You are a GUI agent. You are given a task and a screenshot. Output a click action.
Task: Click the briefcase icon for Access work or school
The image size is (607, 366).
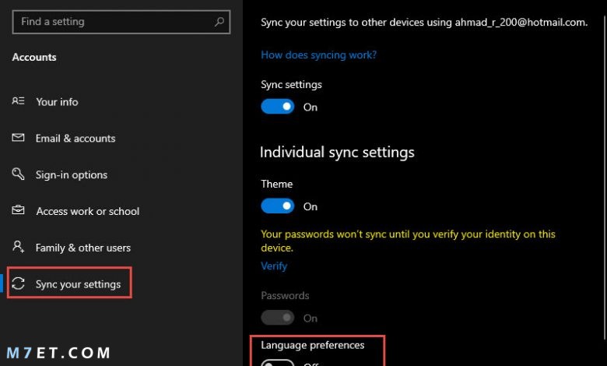pos(18,210)
